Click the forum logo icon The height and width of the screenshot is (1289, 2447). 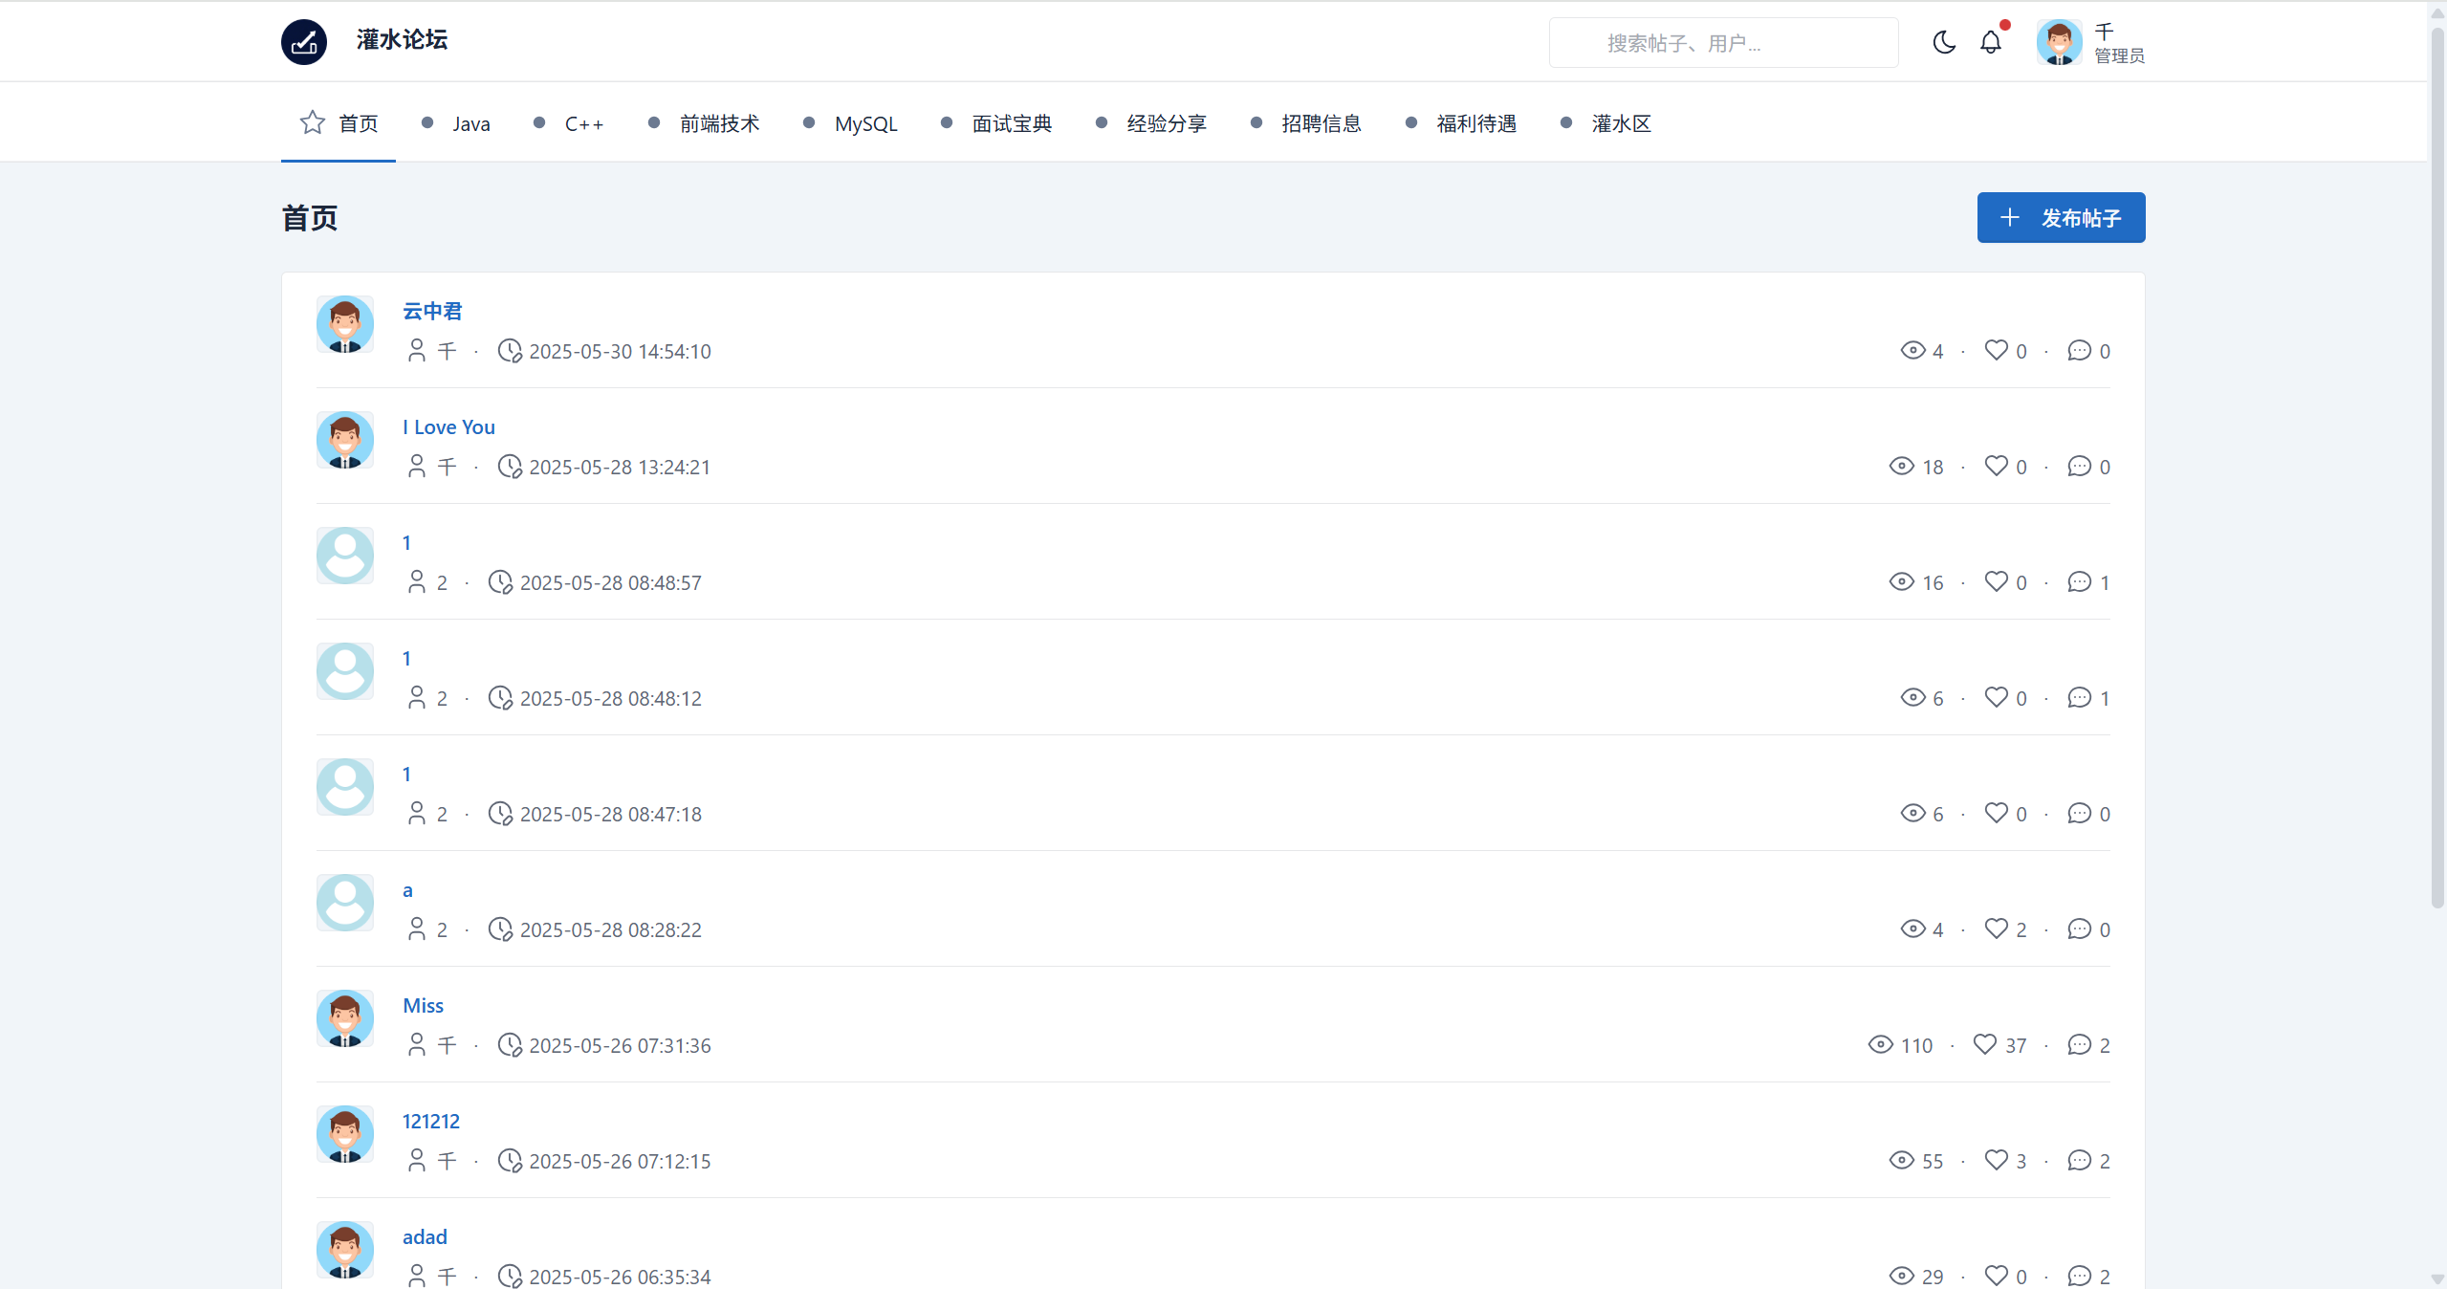point(304,42)
